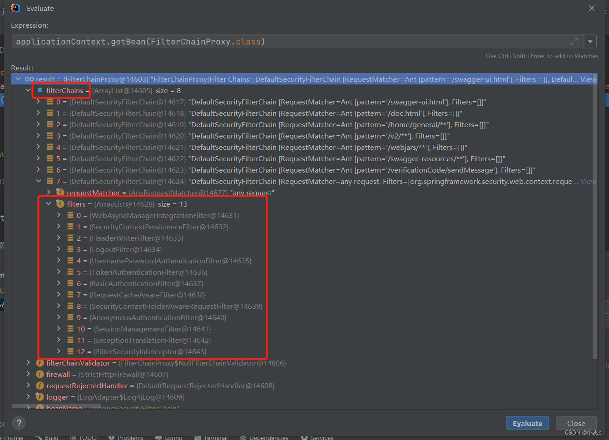Open the TODO tool window
The image size is (609, 440).
pos(88,437)
